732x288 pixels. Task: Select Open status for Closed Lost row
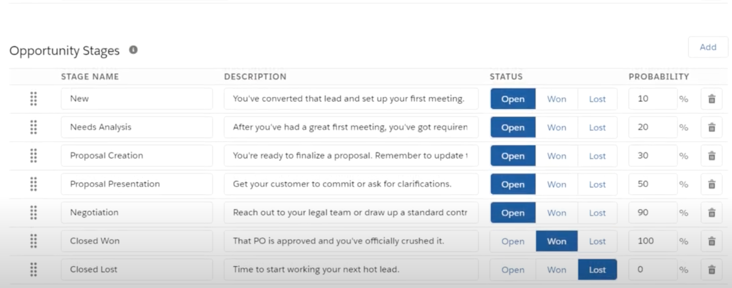click(513, 269)
